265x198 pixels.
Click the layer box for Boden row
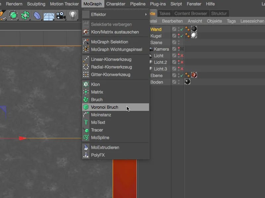[x=174, y=82]
